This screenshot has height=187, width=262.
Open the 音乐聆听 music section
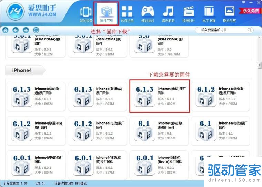point(168,14)
